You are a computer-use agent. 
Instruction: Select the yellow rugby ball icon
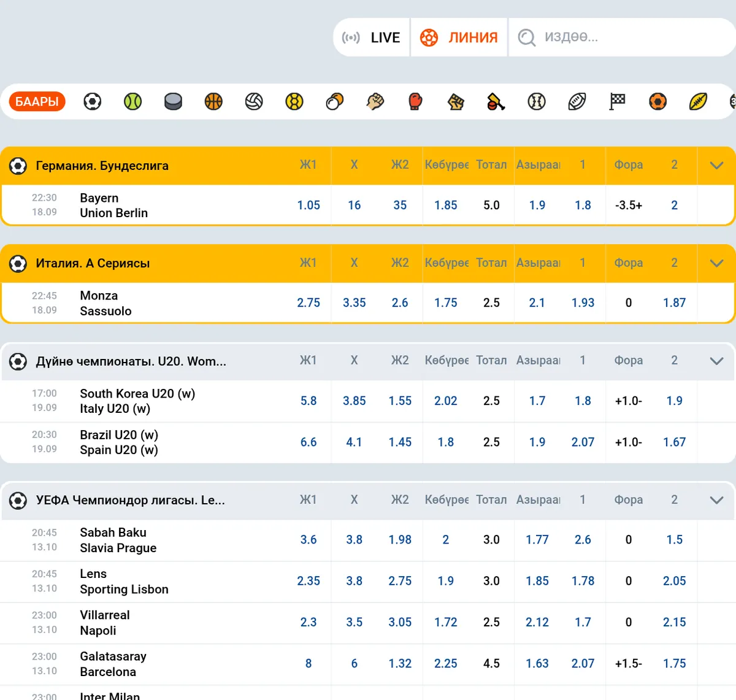coord(698,101)
